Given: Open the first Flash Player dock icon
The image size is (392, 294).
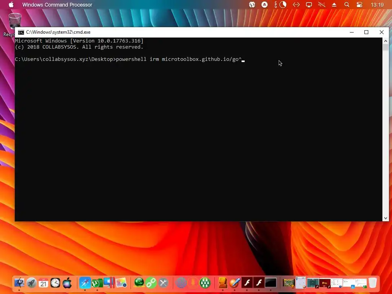Looking at the screenshot, I should coord(247,283).
